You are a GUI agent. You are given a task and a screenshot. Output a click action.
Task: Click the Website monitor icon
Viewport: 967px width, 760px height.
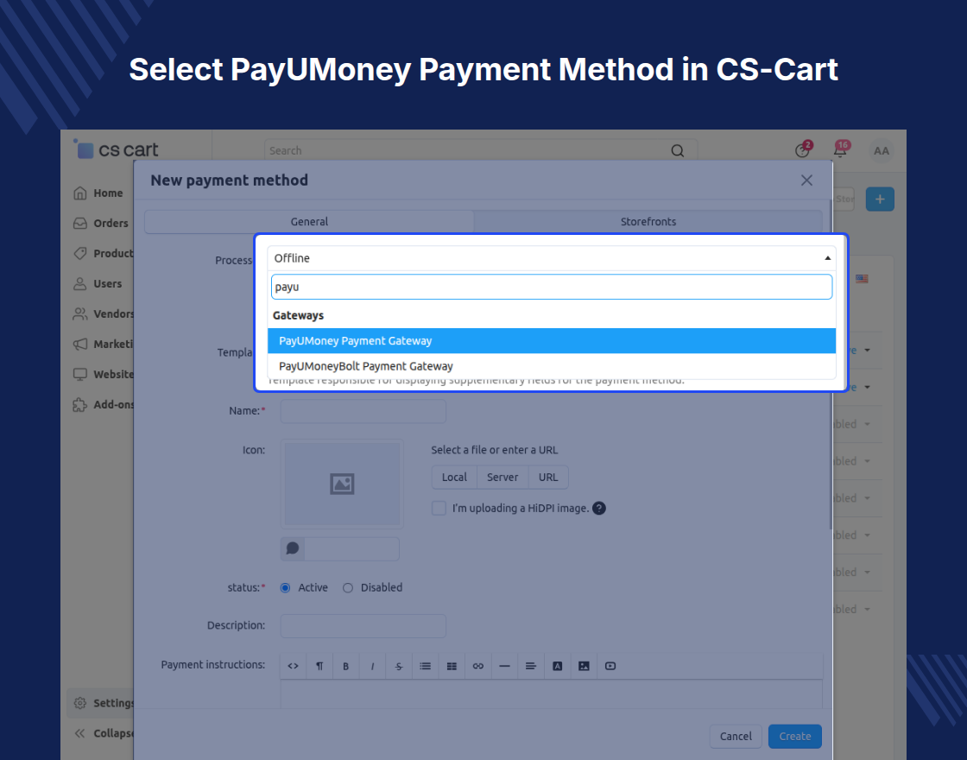coord(79,375)
